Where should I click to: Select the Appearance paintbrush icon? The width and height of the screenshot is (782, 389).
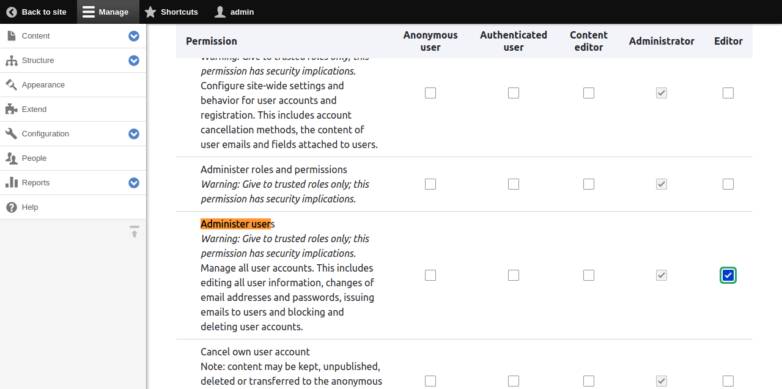point(10,84)
